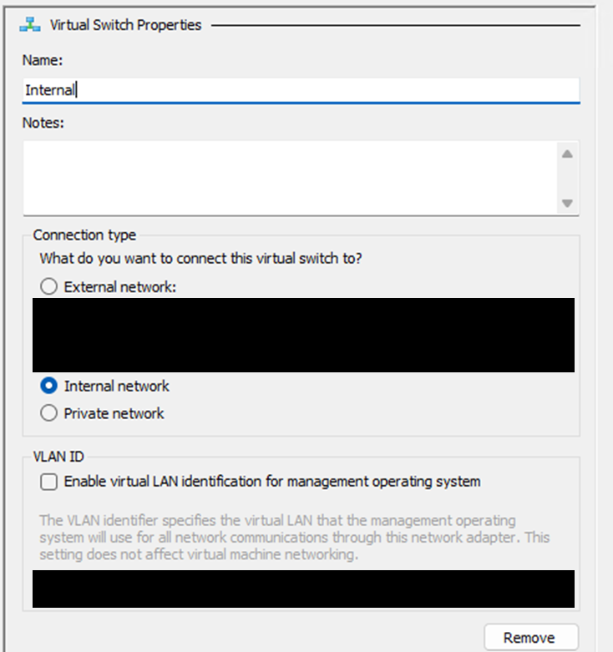Click into the Name text field
This screenshot has width=613, height=652.
[x=301, y=90]
